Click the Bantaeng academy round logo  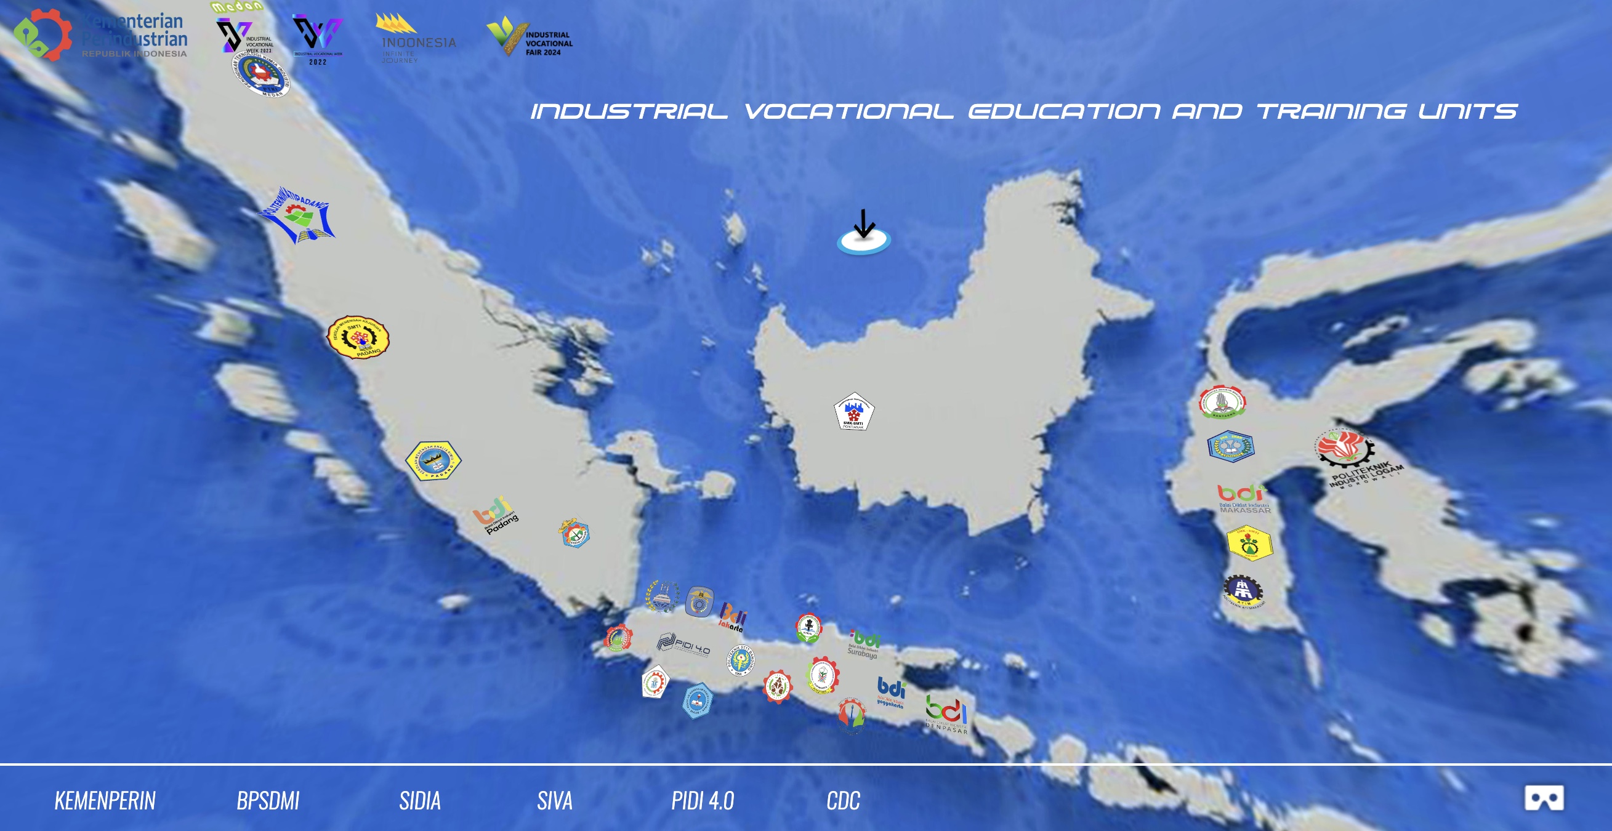[1222, 402]
